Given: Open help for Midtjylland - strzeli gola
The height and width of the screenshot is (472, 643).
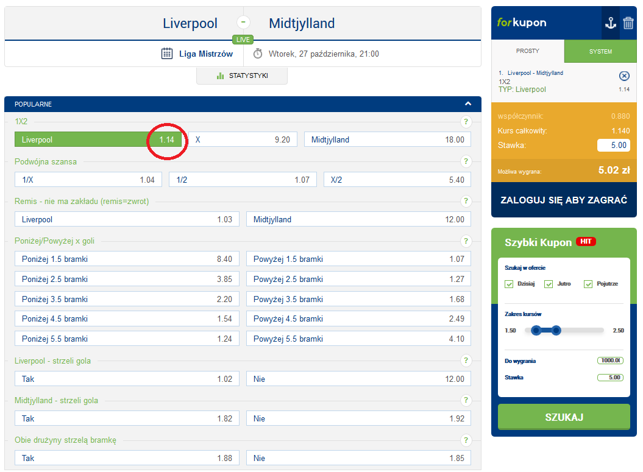Looking at the screenshot, I should [x=466, y=400].
